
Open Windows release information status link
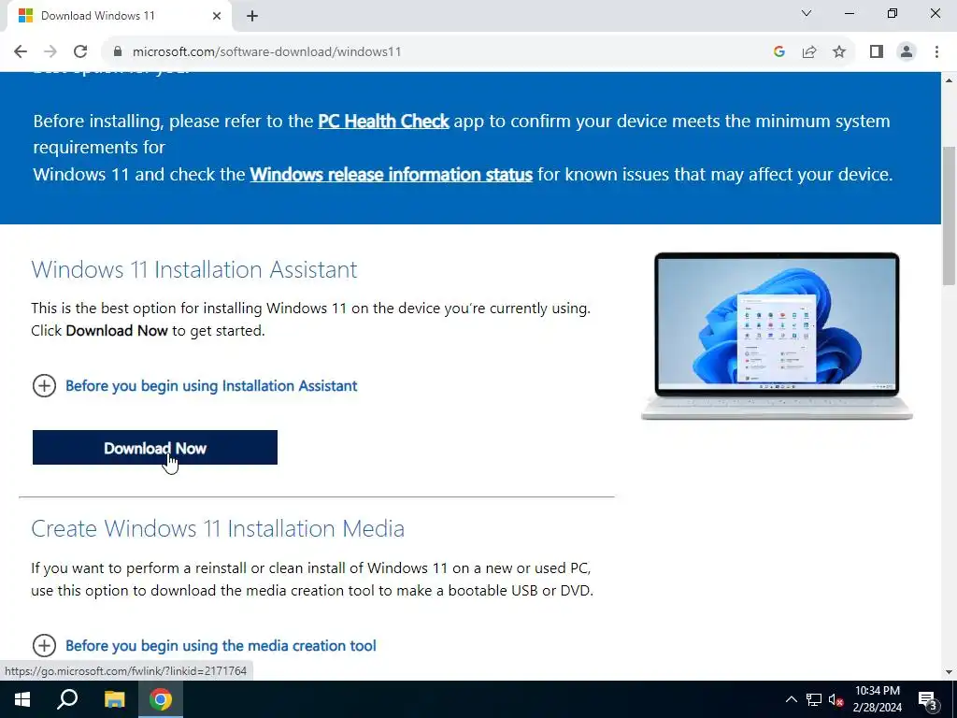pyautogui.click(x=392, y=175)
